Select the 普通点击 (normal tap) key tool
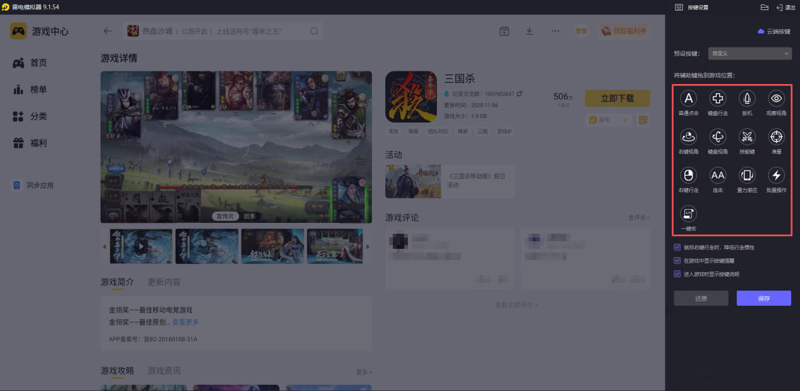 pos(688,99)
